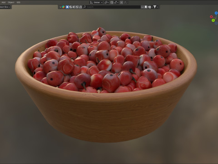Open the snapping options dropdown
Image resolution: width=218 pixels, height=164 pixels.
(x=116, y=2)
